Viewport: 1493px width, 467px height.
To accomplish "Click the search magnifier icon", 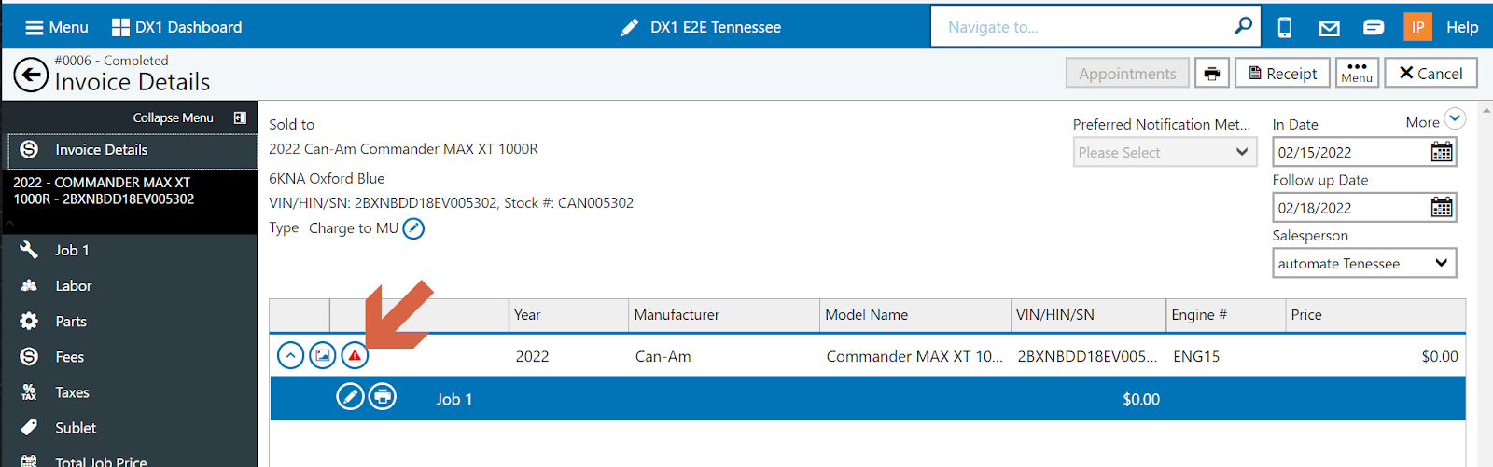I will tap(1243, 26).
